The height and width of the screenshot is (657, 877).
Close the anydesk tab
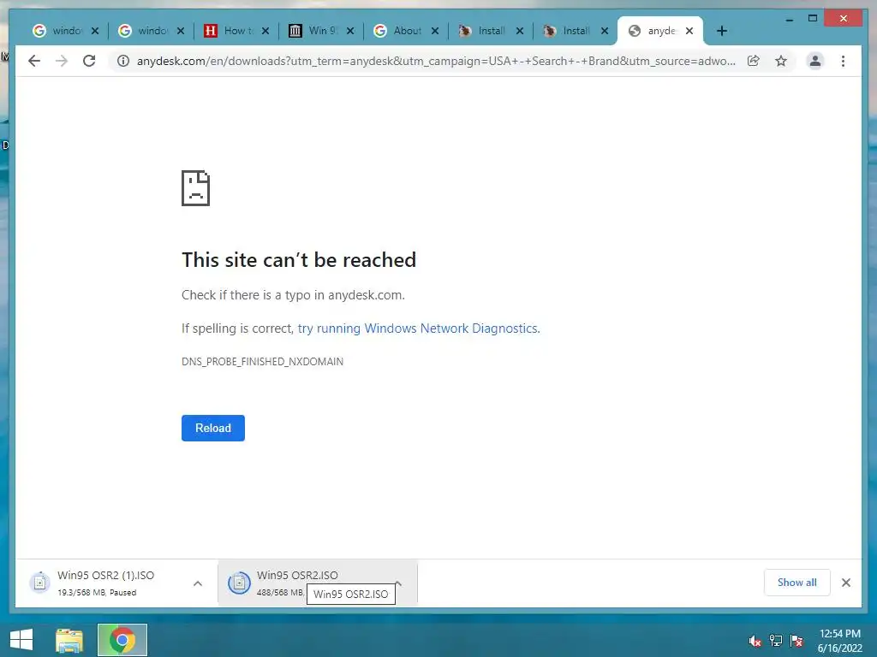[689, 31]
